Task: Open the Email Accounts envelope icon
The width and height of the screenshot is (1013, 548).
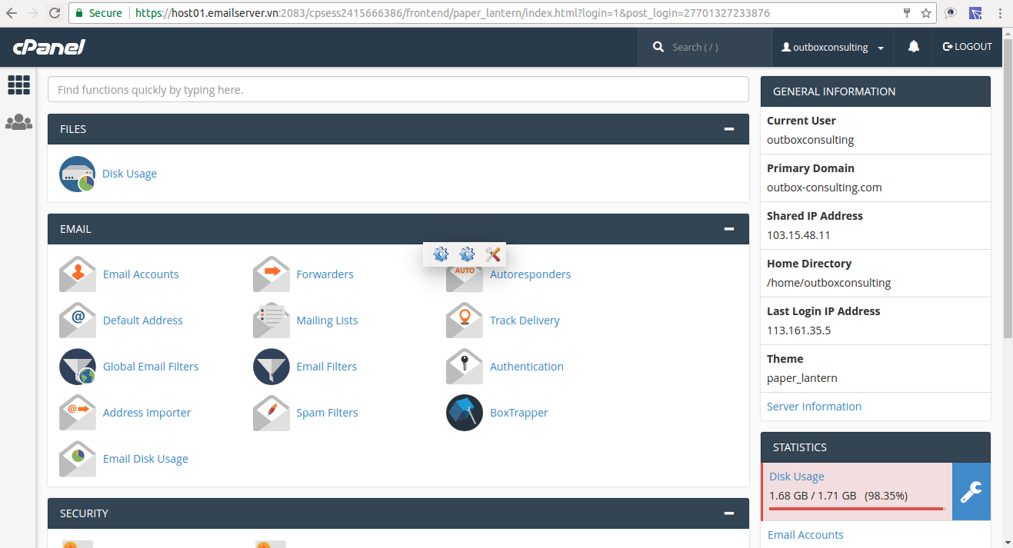Action: 78,274
